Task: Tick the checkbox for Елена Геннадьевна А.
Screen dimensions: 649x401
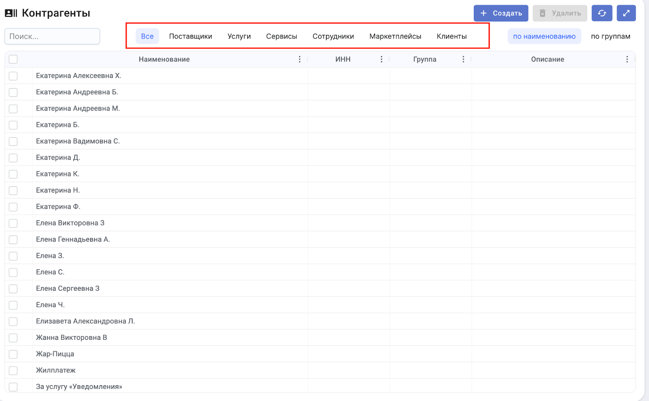Action: (13, 240)
